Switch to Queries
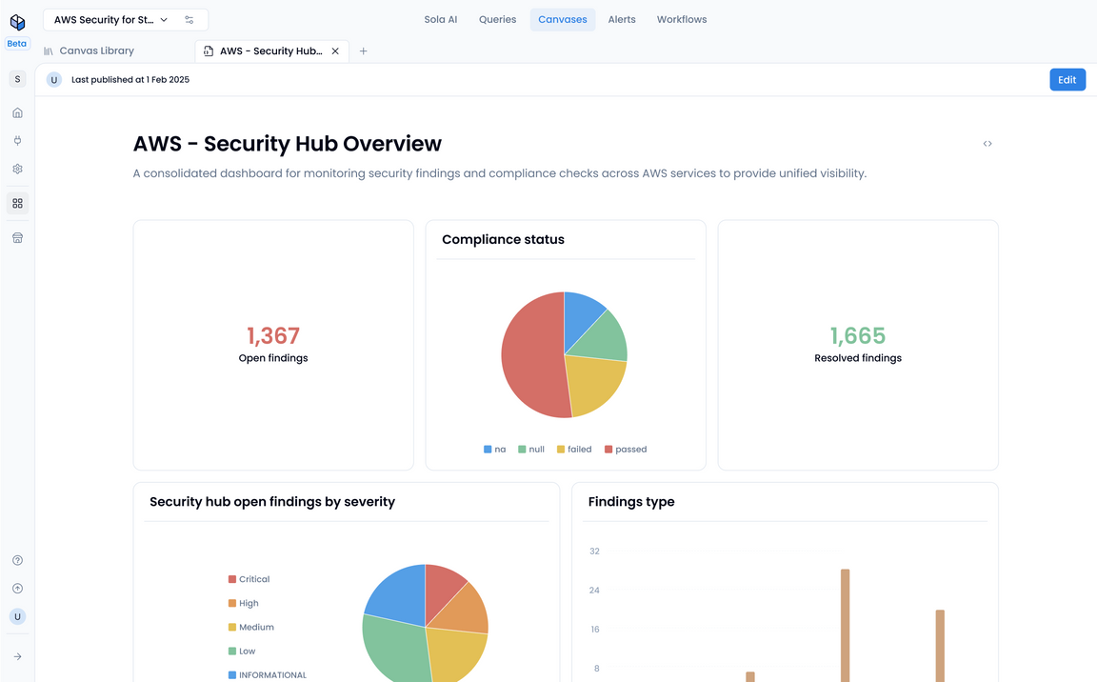1097x682 pixels. (497, 20)
